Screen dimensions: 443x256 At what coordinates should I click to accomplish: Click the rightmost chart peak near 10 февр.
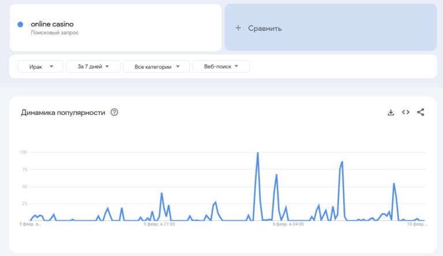click(394, 184)
